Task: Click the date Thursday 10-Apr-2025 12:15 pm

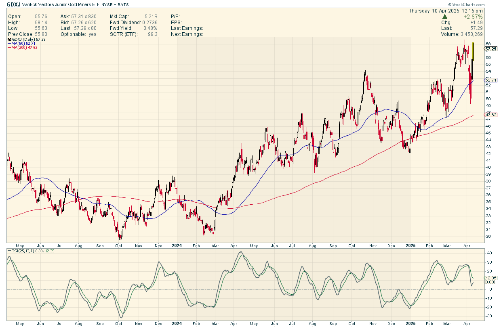Action: coord(446,11)
